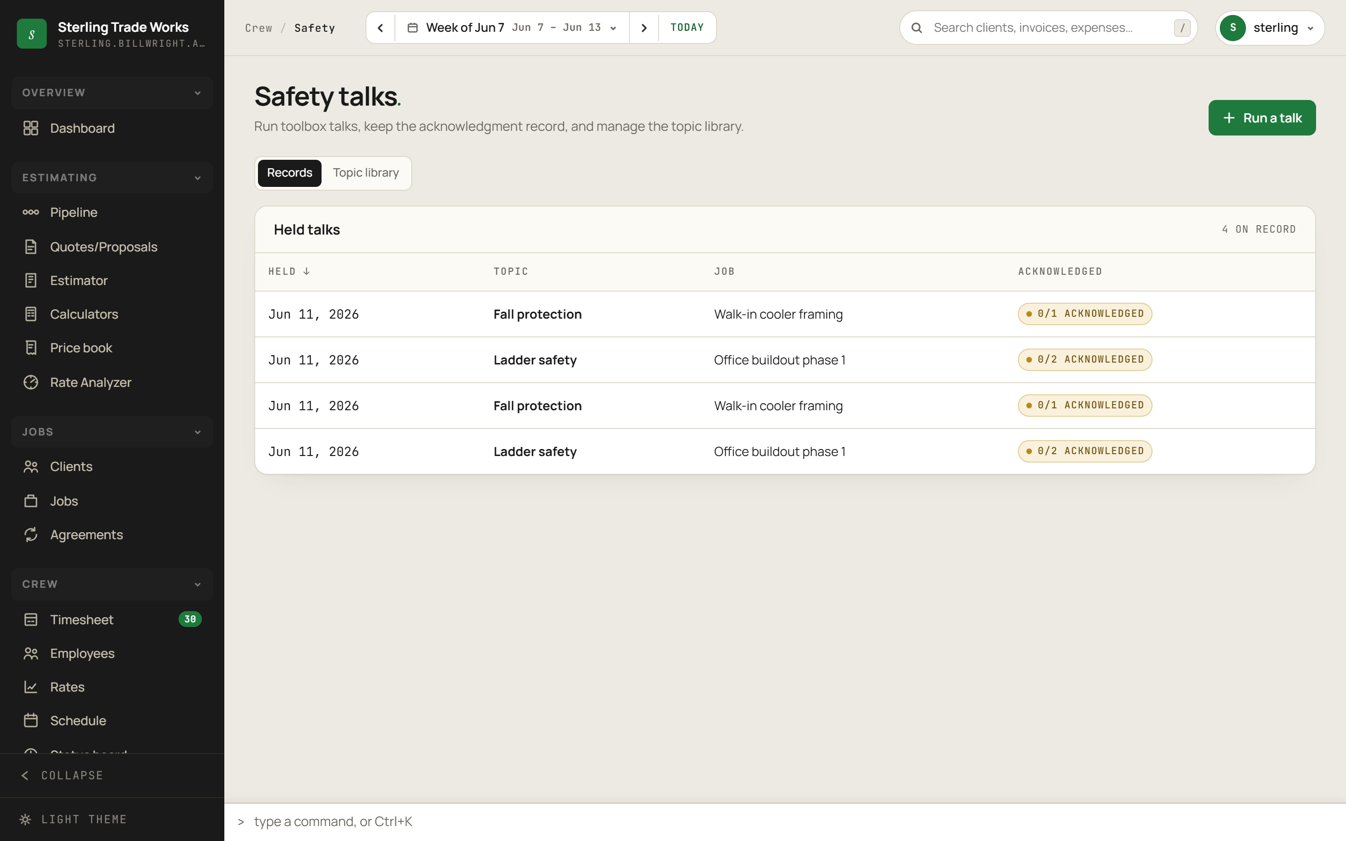
Task: Switch to the Records tab
Action: point(289,173)
